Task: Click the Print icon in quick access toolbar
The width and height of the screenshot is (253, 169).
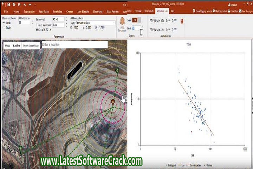Action: (19, 4)
